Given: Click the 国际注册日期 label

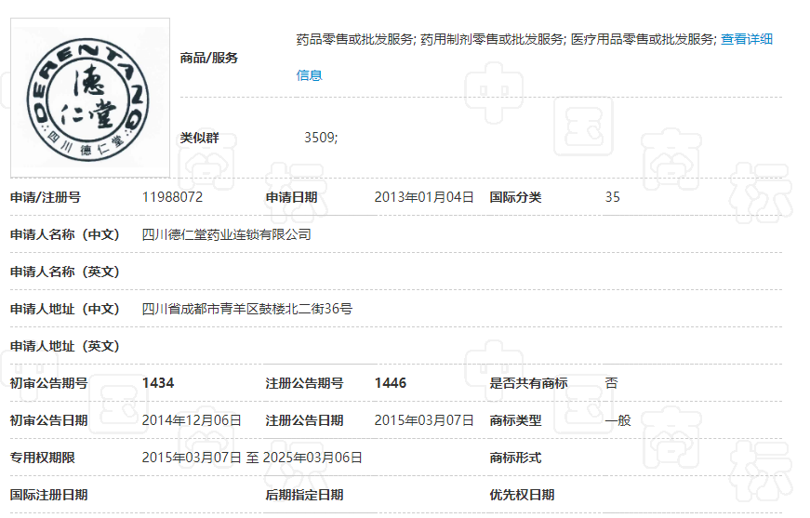Looking at the screenshot, I should pos(49,495).
